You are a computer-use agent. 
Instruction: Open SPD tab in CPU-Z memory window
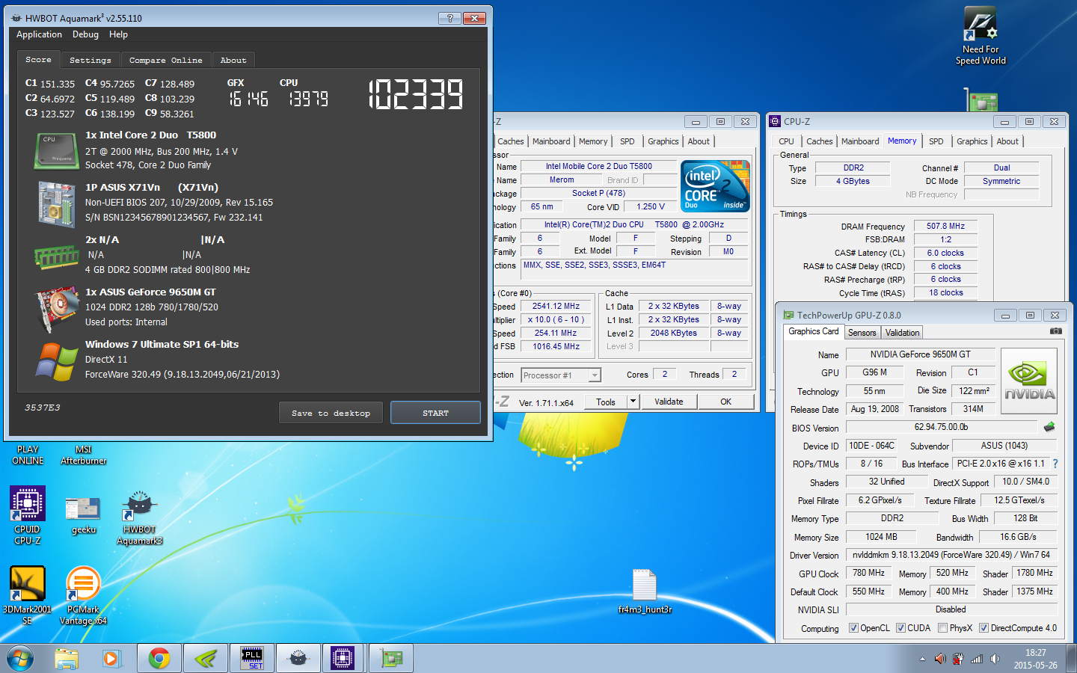pos(936,141)
